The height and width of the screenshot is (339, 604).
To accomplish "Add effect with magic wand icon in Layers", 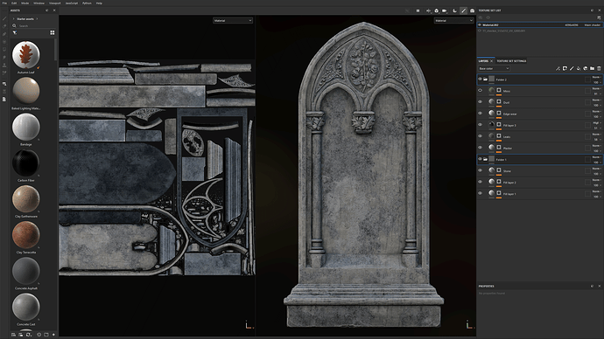I will (558, 68).
